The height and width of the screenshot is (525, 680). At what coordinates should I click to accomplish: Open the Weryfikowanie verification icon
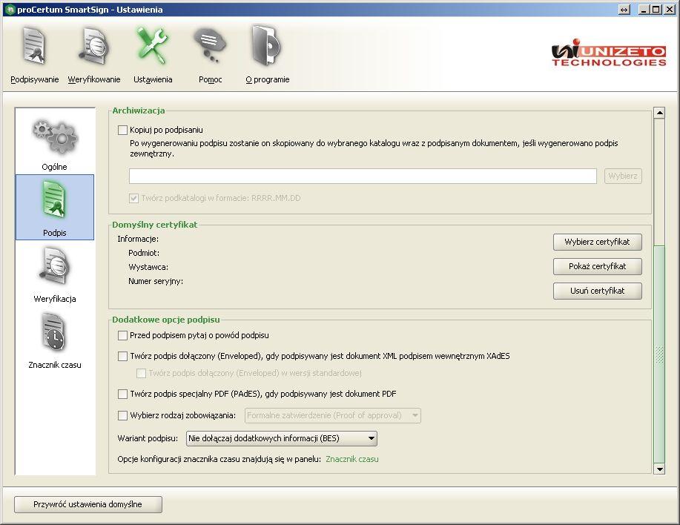(x=93, y=45)
